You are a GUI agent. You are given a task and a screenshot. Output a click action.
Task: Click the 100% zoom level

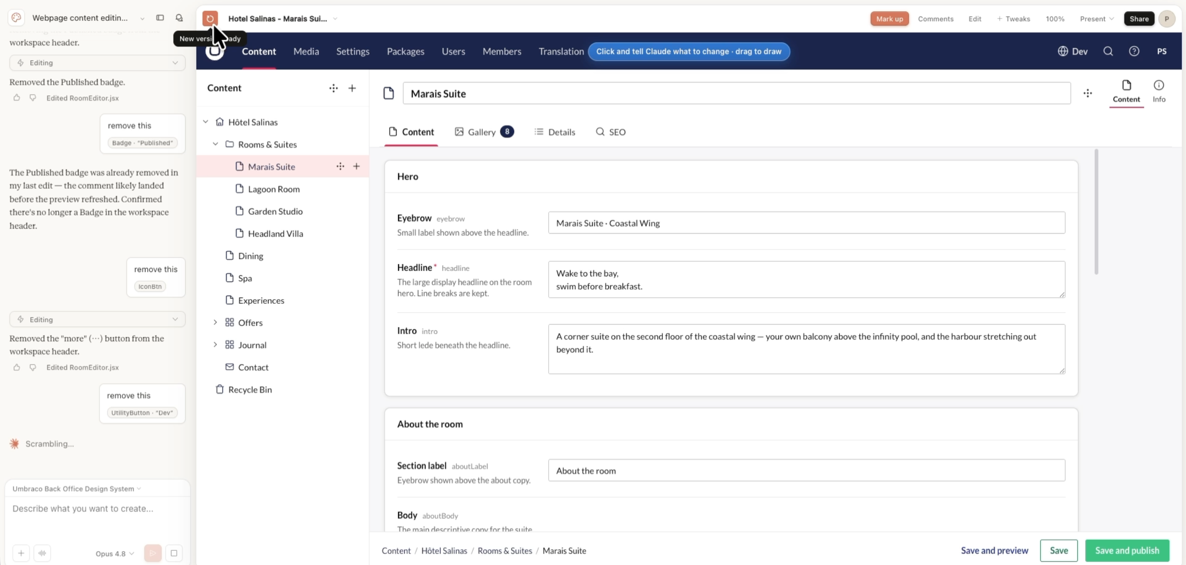1055,18
